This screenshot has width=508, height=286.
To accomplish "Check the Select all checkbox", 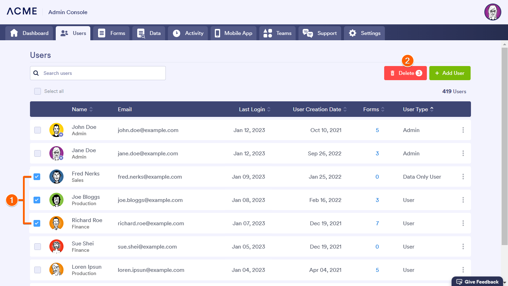I will (x=37, y=91).
